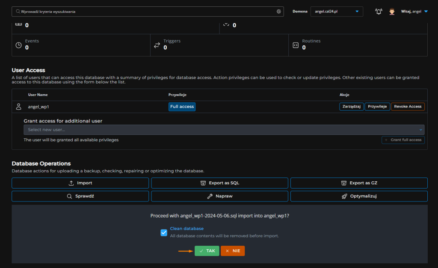Click the Routines code icon
The image size is (438, 268).
(x=295, y=45)
